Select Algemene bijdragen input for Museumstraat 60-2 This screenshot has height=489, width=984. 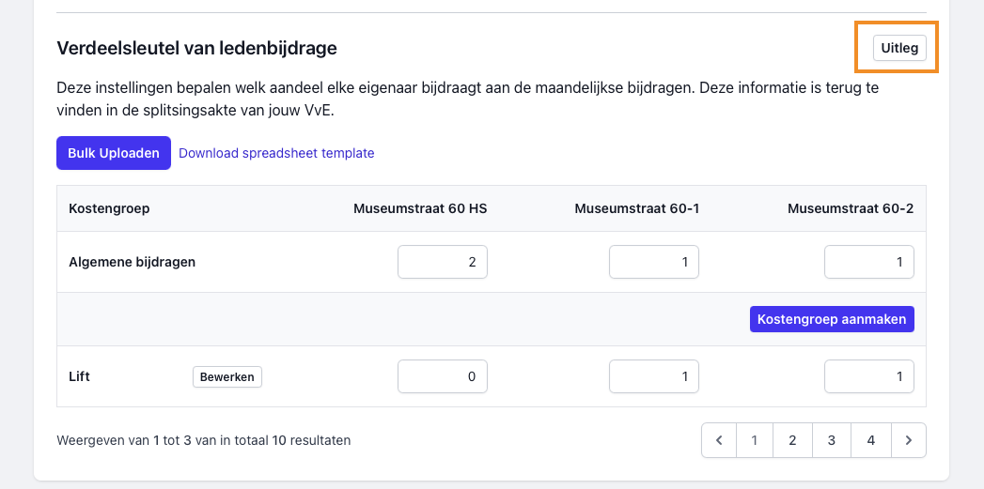(869, 262)
